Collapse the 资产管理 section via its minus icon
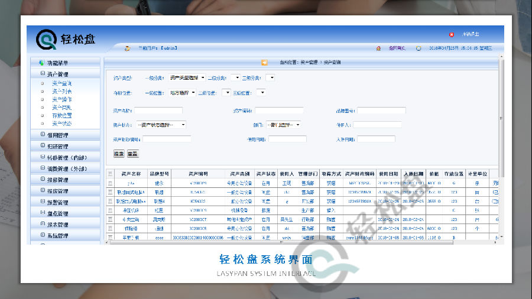This screenshot has height=299, width=532. [x=43, y=73]
